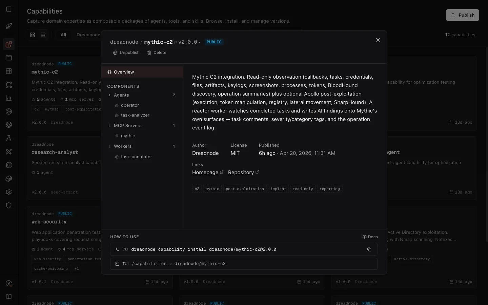
Task: Select the flask experiments icon
Action: [x=9, y=138]
